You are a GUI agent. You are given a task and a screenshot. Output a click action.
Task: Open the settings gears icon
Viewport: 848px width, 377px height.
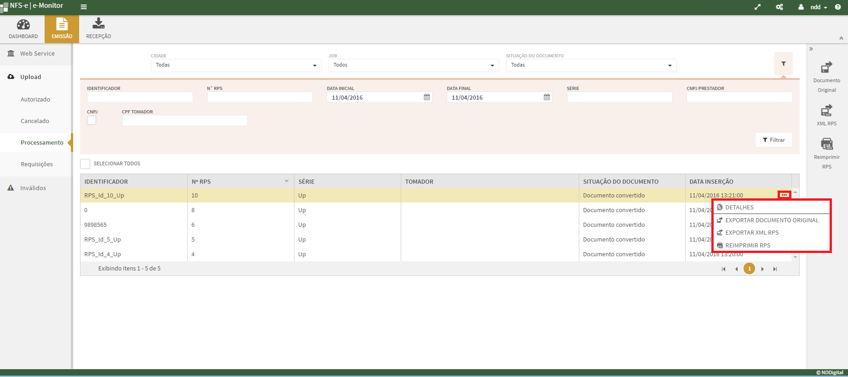pos(779,7)
